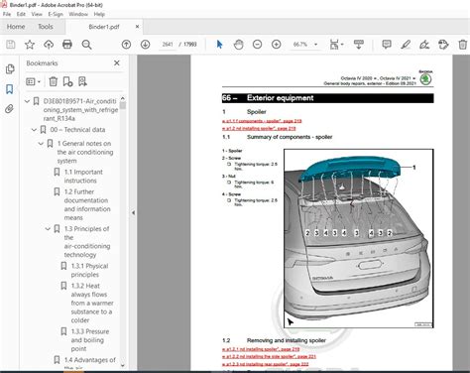Screen dimensions: 470x373
Task: Switch to the Tools tab
Action: coord(46,27)
